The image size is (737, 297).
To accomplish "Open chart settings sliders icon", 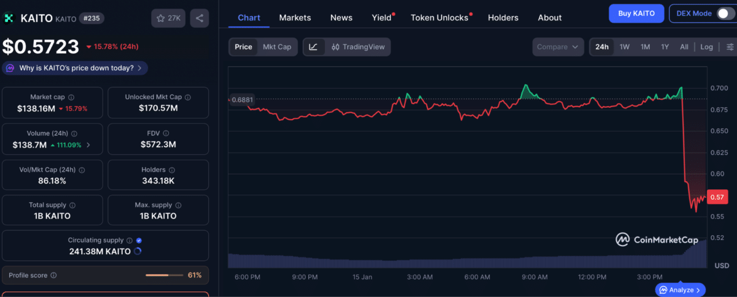I will point(730,47).
